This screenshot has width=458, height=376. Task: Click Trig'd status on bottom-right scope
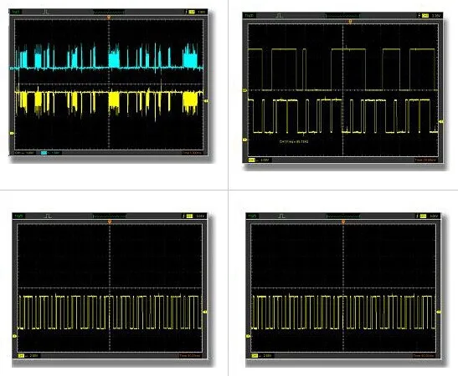(x=252, y=216)
